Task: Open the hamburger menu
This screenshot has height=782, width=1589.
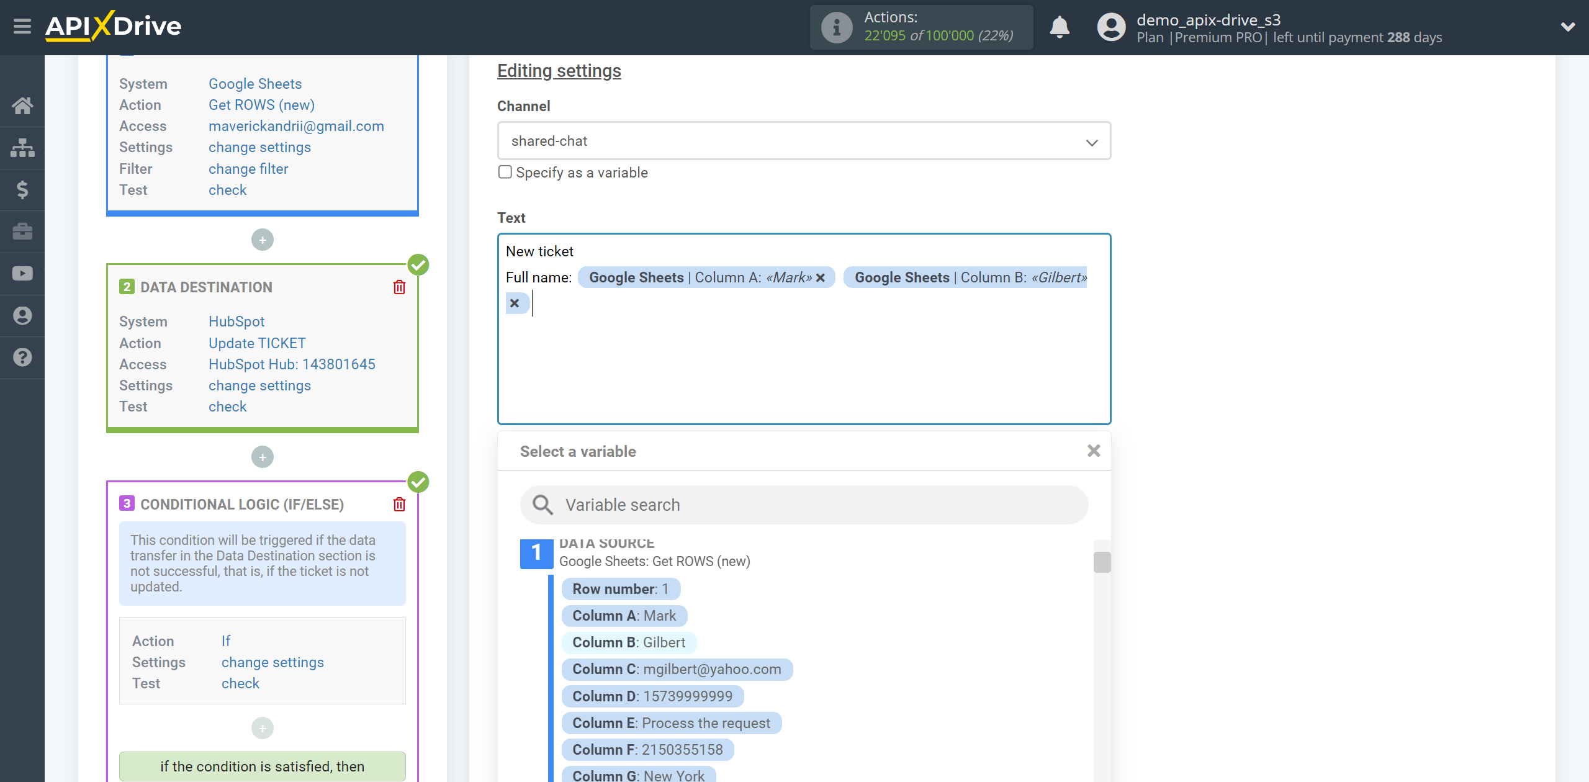Action: click(22, 27)
